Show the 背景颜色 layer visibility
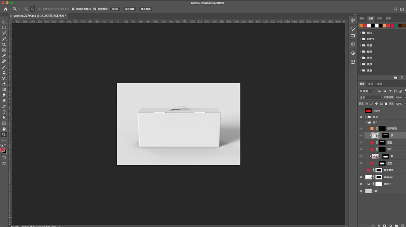 pos(361,170)
